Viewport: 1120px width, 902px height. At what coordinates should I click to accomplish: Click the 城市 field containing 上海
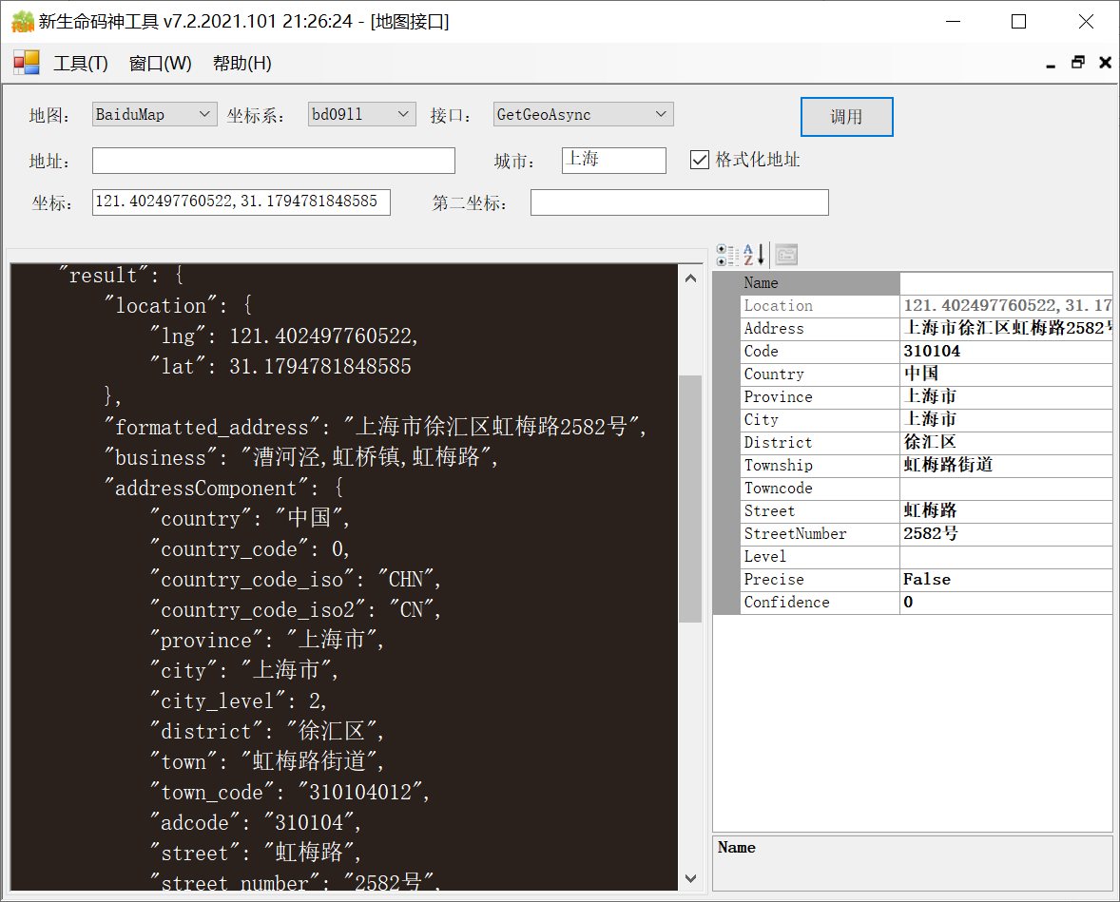coord(613,160)
